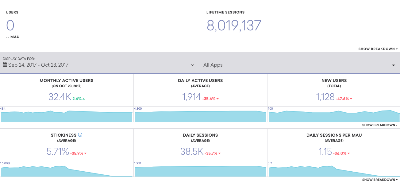This screenshot has height=183, width=400.
Task: Click the 1,914 daily active users value
Action: coord(191,97)
